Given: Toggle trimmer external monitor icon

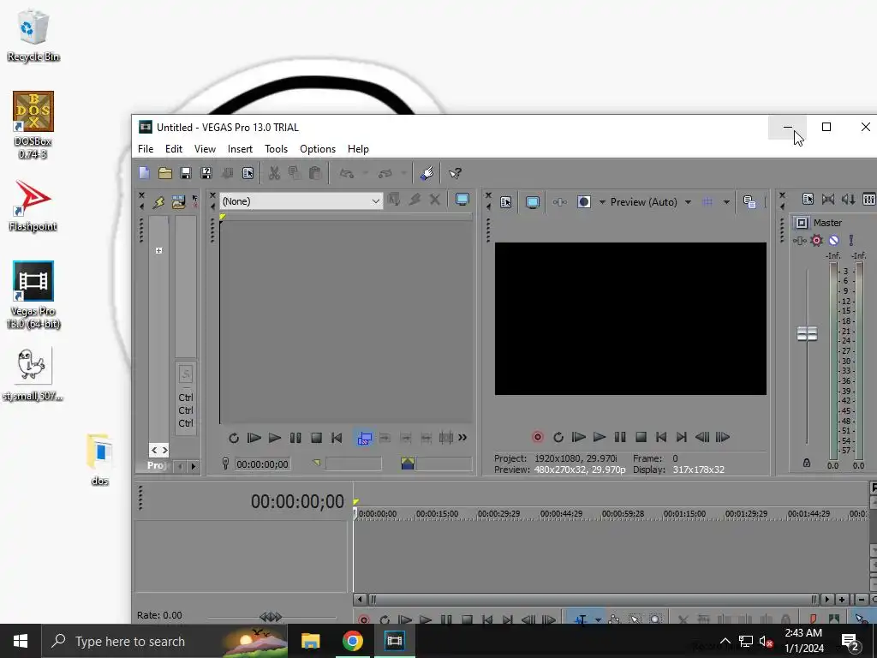Looking at the screenshot, I should [x=462, y=200].
